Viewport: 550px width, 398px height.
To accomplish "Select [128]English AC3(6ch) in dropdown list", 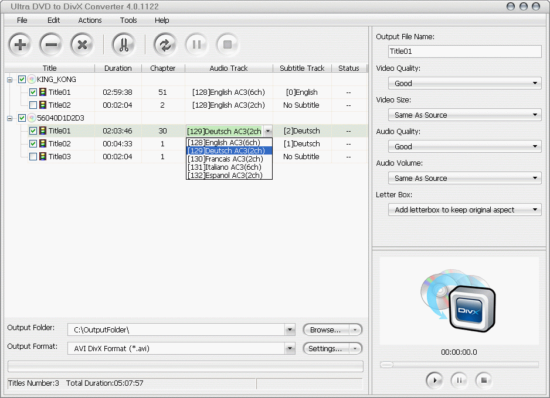I will pyautogui.click(x=229, y=142).
